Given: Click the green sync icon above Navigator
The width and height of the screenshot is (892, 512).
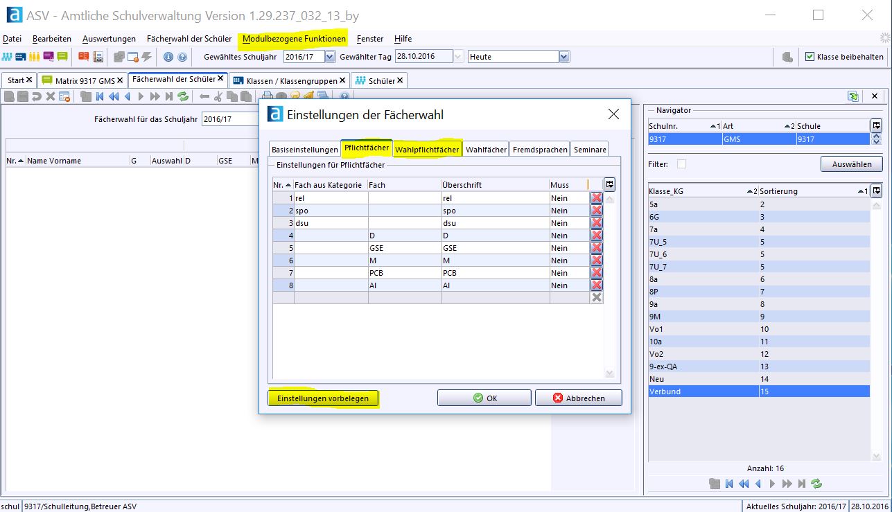Looking at the screenshot, I should coord(853,96).
